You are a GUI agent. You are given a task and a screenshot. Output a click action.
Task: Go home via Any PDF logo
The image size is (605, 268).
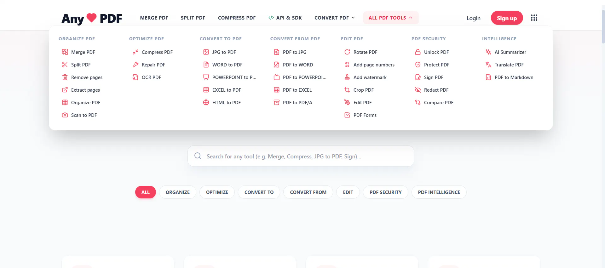click(x=92, y=18)
